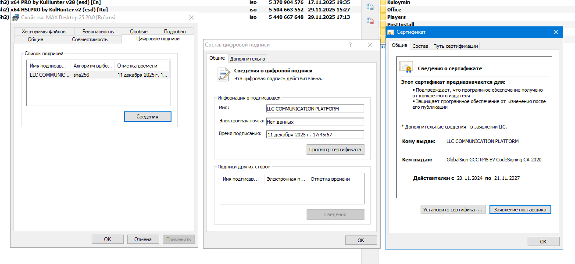
Task: Click the Сертификат window title bar icon
Action: tap(391, 32)
